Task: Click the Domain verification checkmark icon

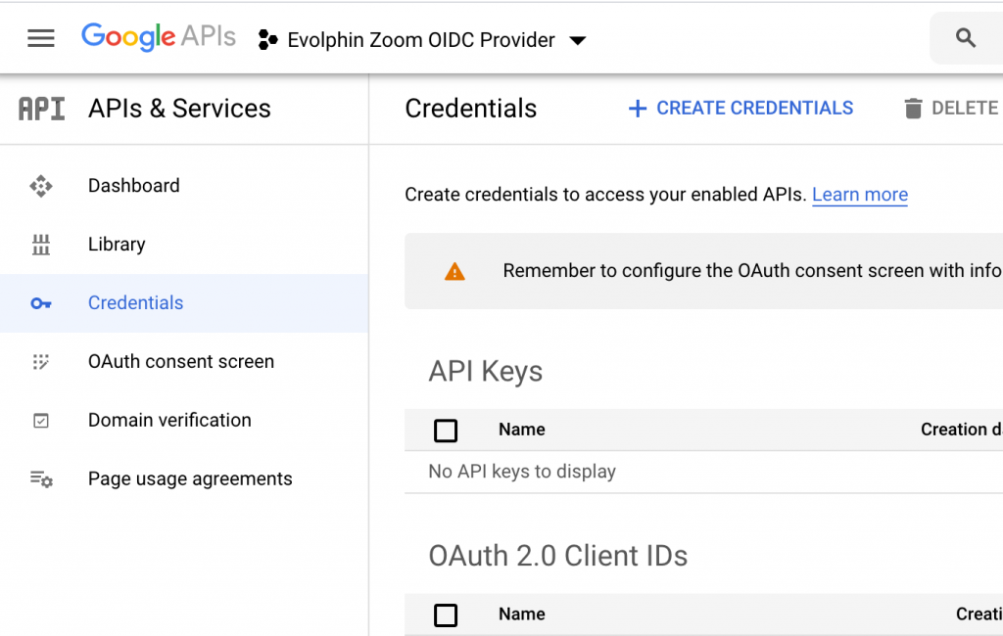Action: tap(41, 421)
